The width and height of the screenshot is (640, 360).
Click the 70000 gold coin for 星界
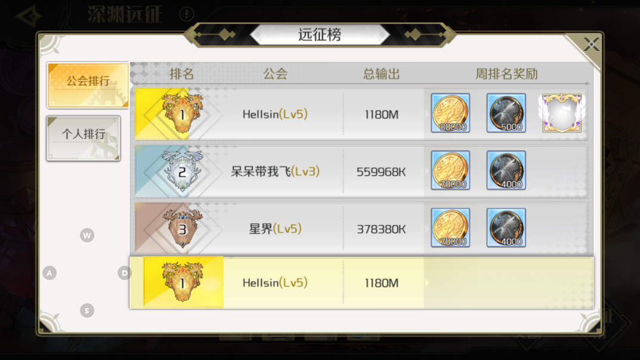450,227
